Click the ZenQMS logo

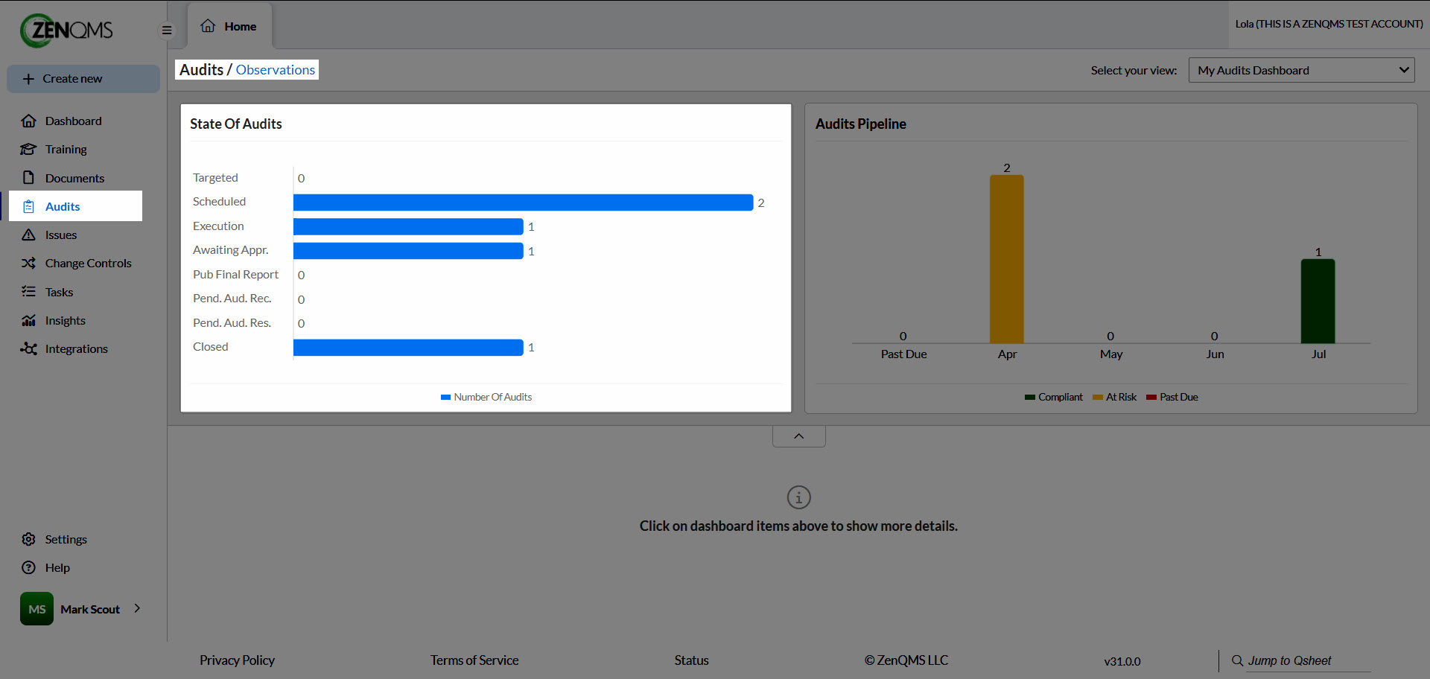pos(67,31)
